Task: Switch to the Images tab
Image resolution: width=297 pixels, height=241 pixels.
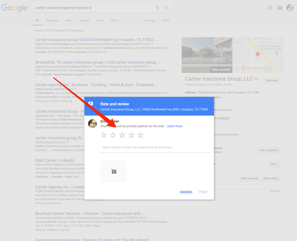Action: tap(84, 20)
